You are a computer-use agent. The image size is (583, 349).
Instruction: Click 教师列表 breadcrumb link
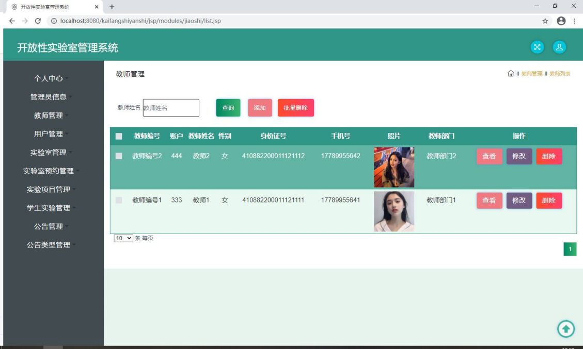tap(560, 74)
